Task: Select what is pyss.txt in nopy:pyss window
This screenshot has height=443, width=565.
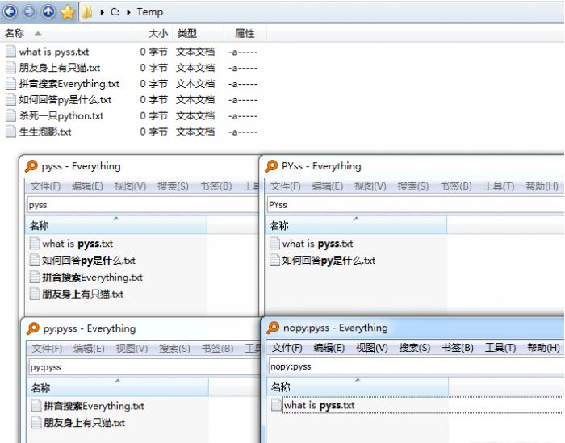Action: tap(320, 406)
